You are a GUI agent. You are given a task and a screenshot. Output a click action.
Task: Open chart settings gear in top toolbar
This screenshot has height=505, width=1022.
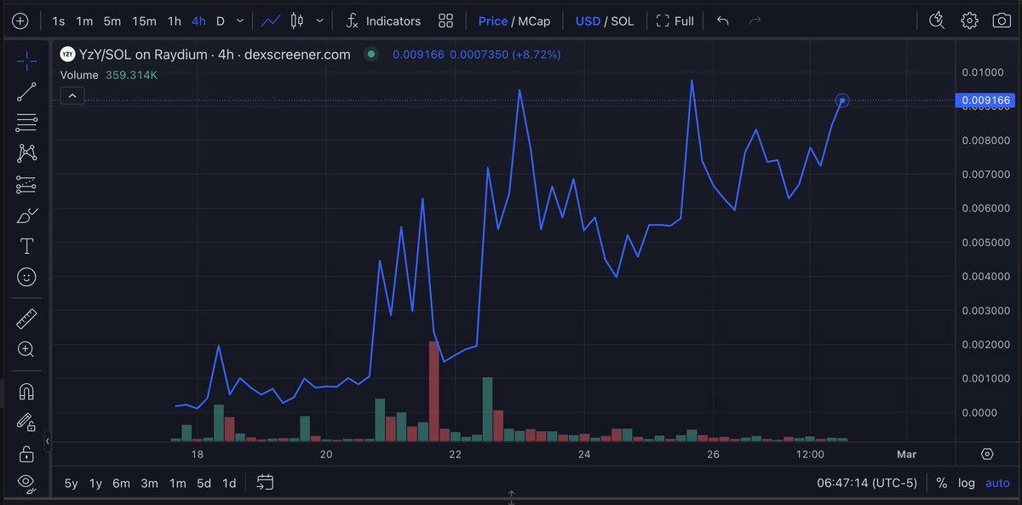969,20
